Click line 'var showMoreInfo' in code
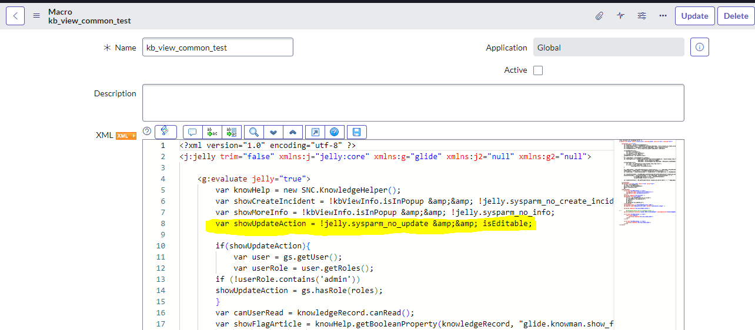Screen dimensions: 755x330 385,213
